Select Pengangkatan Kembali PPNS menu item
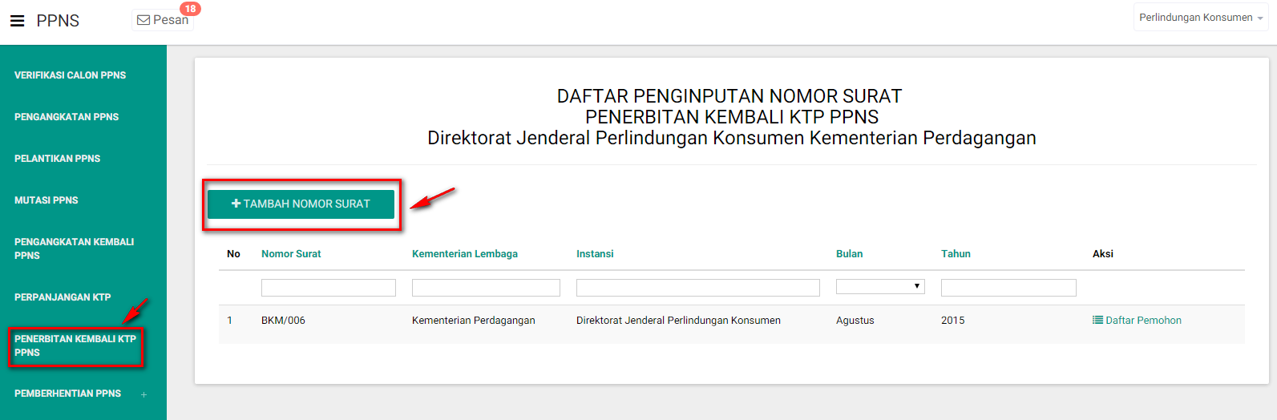 (x=74, y=248)
